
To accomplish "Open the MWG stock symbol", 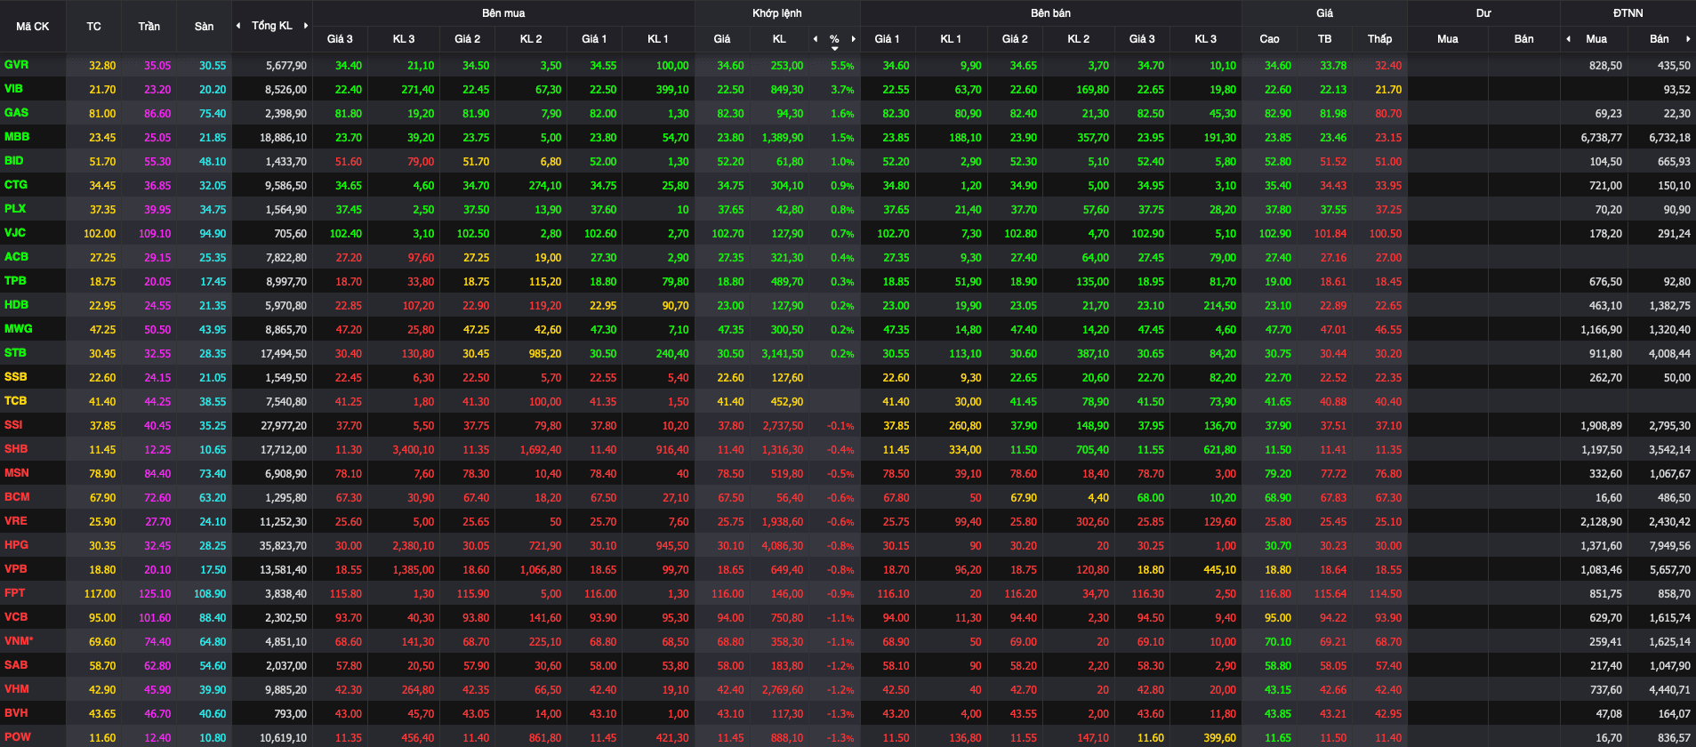I will 18,329.
